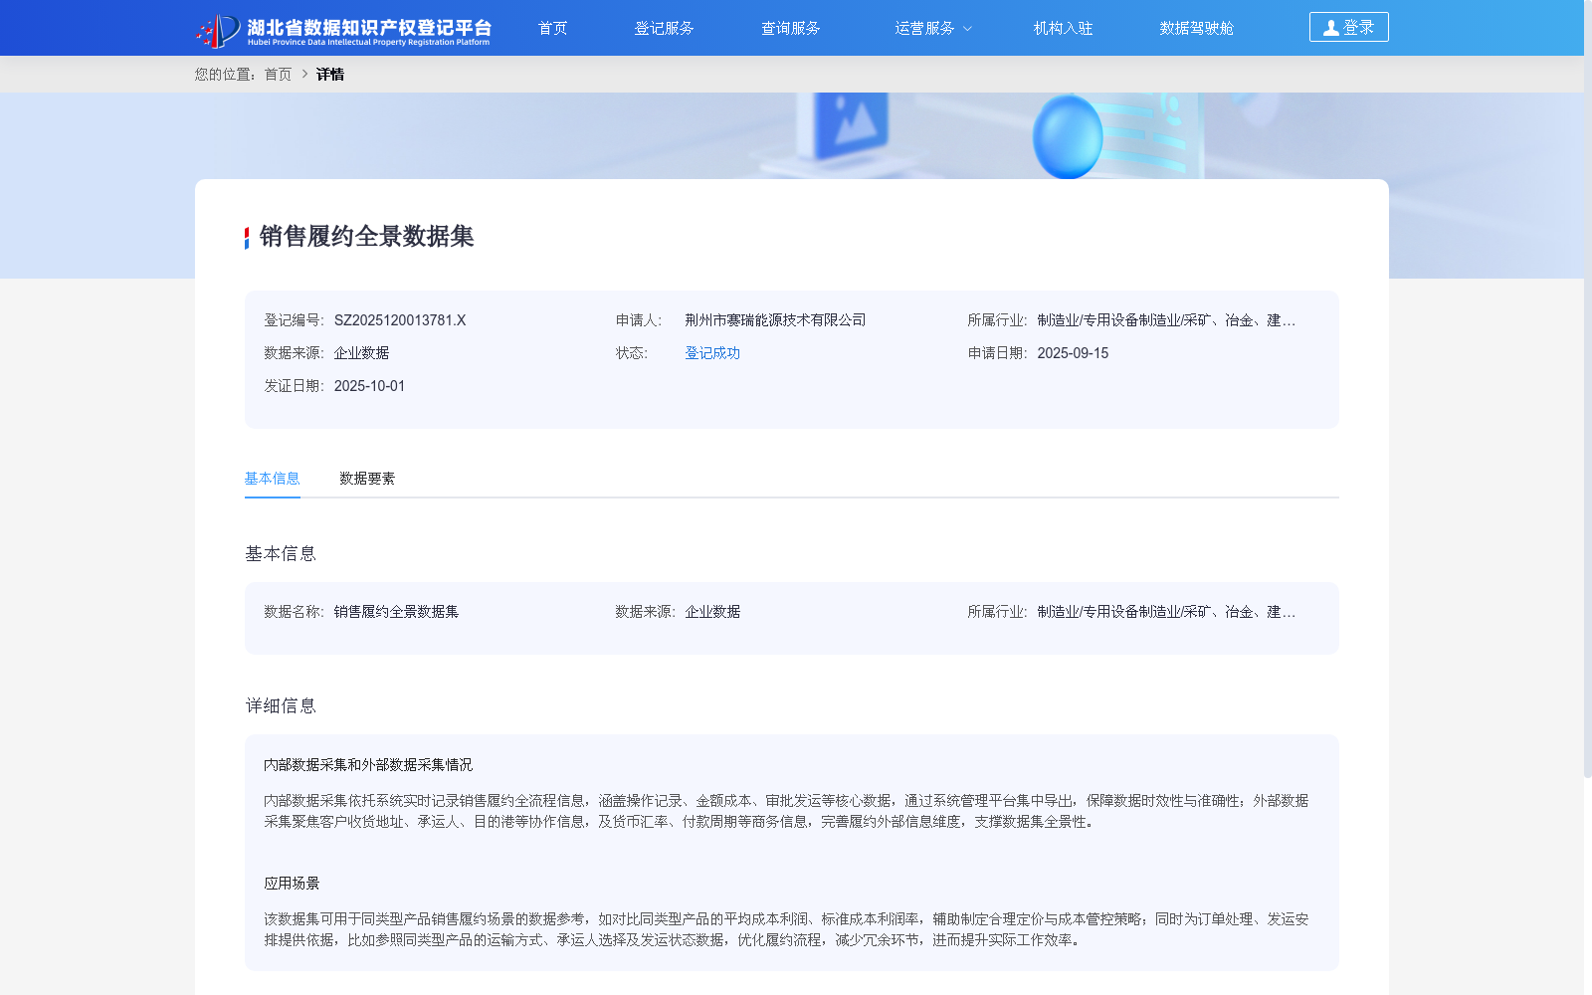
Task: Click the breadcrumb chevron separator
Action: [x=304, y=75]
